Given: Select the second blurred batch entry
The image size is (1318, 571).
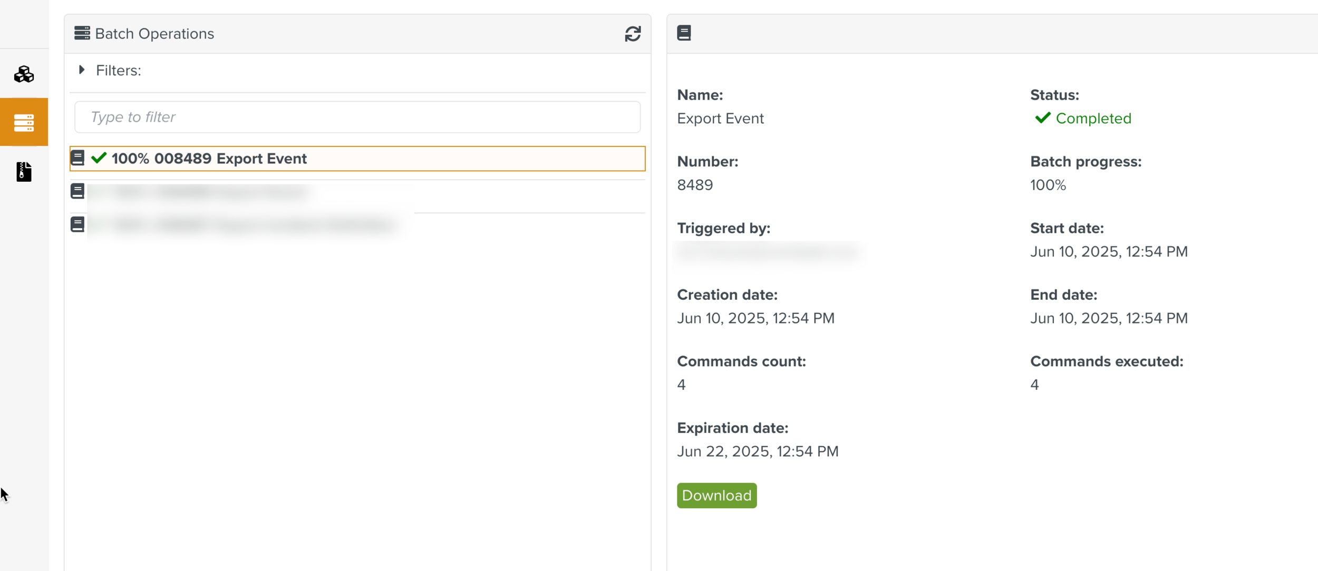Looking at the screenshot, I should [211, 192].
